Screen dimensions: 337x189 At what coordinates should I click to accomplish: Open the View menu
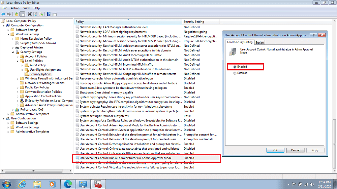click(x=26, y=8)
